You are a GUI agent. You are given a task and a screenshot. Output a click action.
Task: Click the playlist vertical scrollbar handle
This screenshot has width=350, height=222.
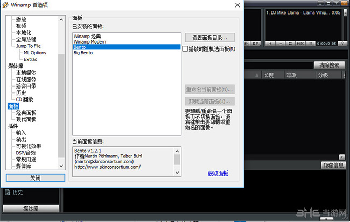coord(345,12)
